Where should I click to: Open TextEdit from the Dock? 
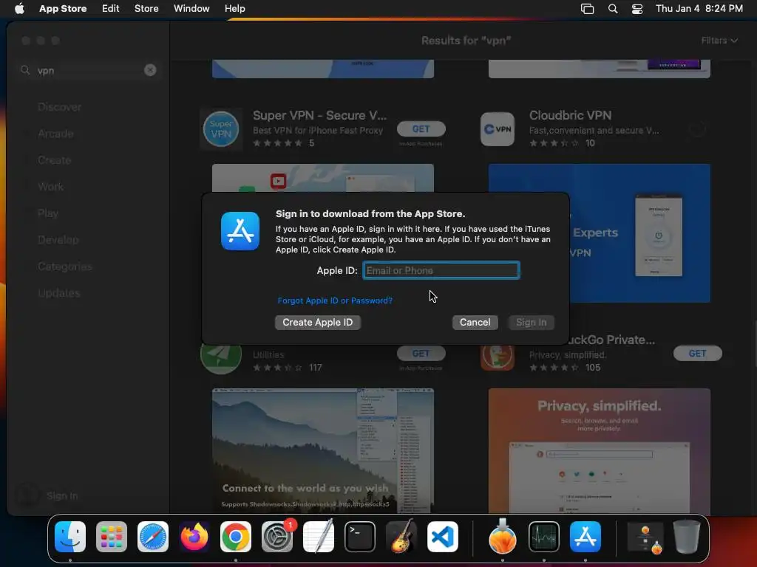pyautogui.click(x=319, y=537)
